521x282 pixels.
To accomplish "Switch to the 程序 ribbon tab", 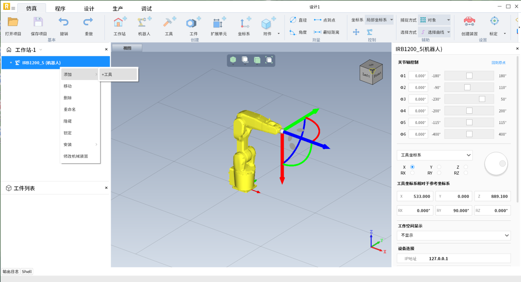I will point(60,9).
